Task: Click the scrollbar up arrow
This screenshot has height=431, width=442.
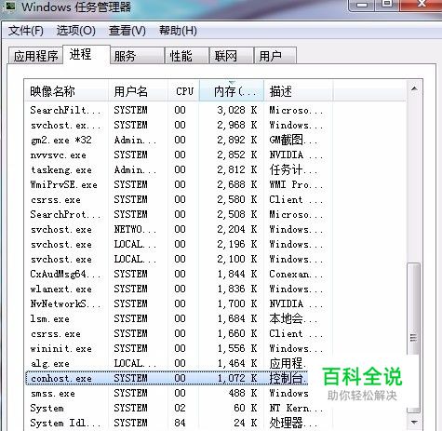Action: 414,89
